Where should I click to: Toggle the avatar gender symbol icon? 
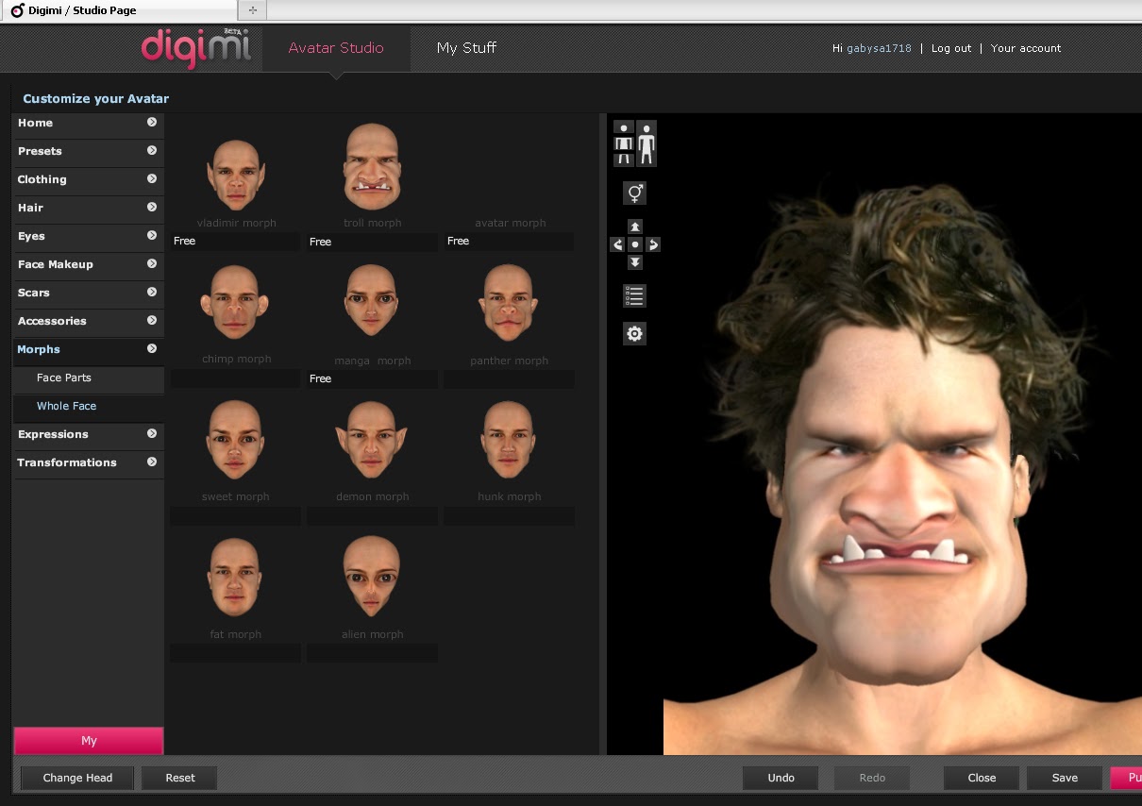click(635, 193)
